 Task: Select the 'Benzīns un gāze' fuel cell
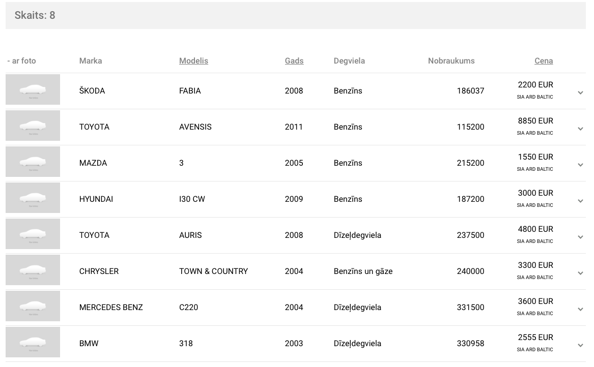pyautogui.click(x=363, y=271)
